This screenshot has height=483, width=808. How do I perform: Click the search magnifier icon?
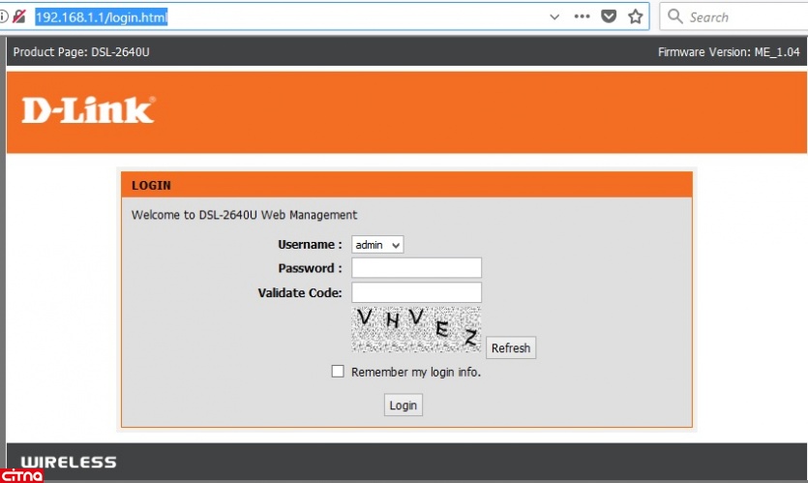(675, 16)
